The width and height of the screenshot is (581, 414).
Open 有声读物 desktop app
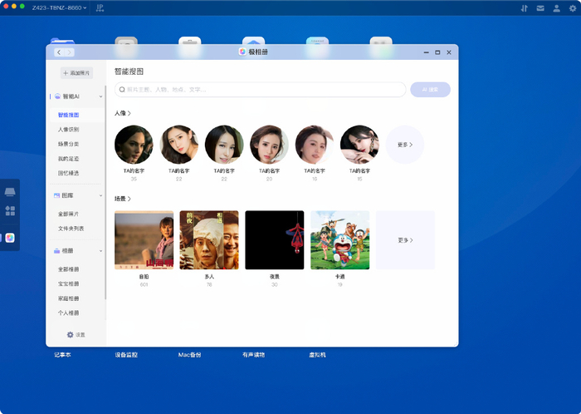pos(253,355)
